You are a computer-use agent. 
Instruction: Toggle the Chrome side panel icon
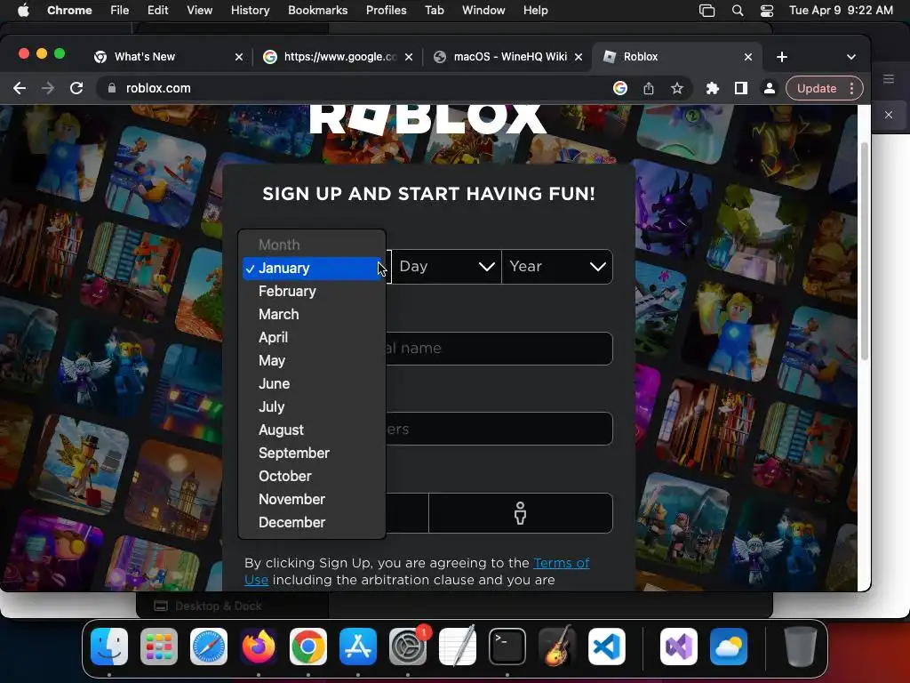740,88
